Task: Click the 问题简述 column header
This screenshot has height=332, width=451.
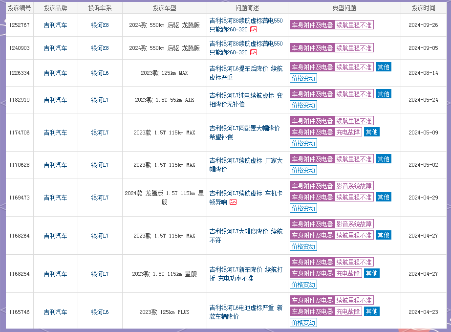Action: point(247,8)
